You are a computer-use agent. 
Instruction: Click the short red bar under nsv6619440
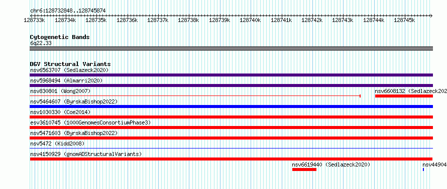(x=304, y=169)
